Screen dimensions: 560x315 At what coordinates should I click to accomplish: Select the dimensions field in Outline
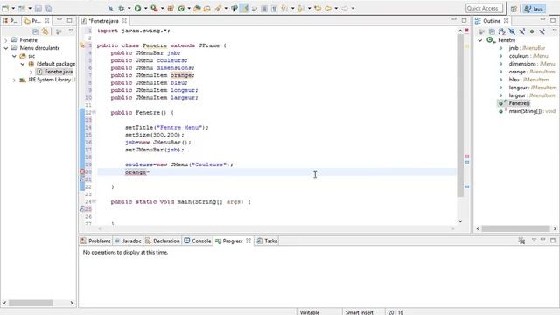(528, 64)
